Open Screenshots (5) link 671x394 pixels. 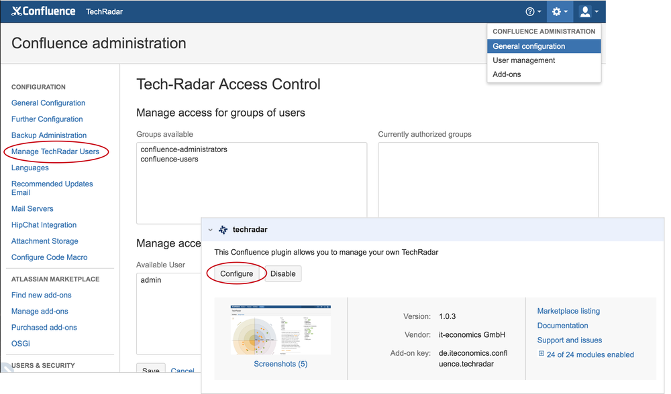280,364
